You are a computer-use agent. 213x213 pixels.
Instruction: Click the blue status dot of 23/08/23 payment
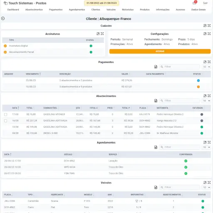pyautogui.click(x=198, y=80)
